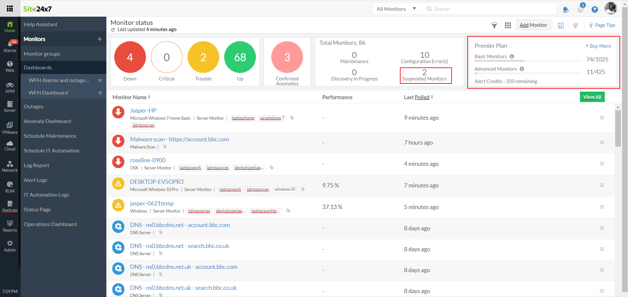Viewport: 628px width, 297px height.
Task: Open hamburger menu for ns0.bbcdns.net account.bbc.com
Action: pyautogui.click(x=602, y=228)
